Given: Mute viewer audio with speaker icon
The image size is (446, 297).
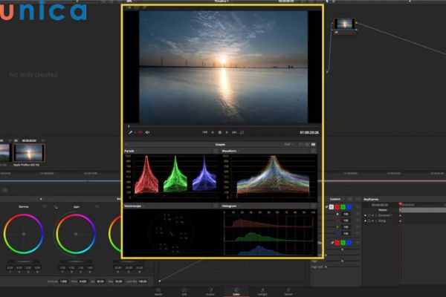Looking at the screenshot, I should 147,132.
